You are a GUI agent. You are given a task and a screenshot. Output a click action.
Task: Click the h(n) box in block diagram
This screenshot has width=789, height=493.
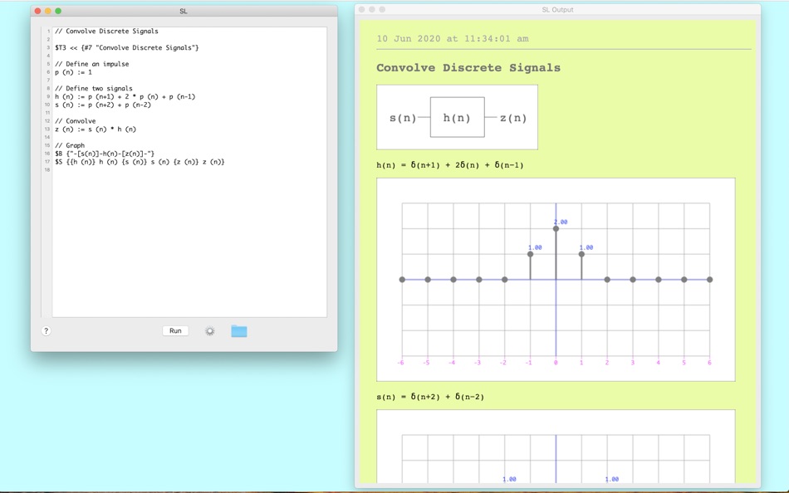[x=457, y=117]
